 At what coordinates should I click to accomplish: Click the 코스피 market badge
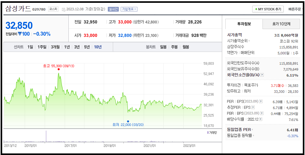pos(53,9)
